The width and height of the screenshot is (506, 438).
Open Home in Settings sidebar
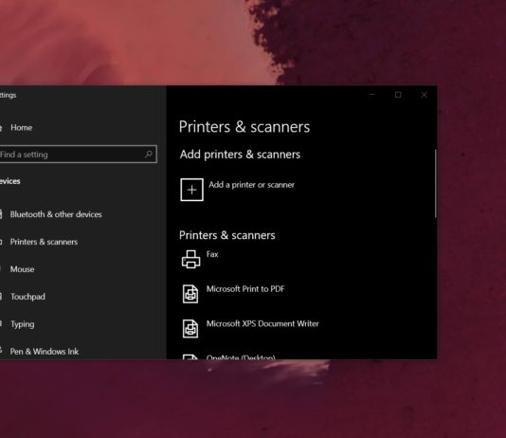pos(21,127)
